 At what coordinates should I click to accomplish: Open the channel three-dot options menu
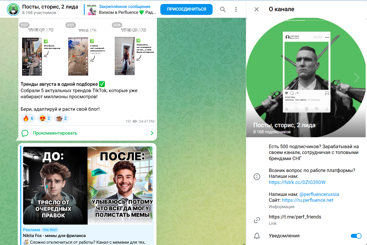(236, 9)
